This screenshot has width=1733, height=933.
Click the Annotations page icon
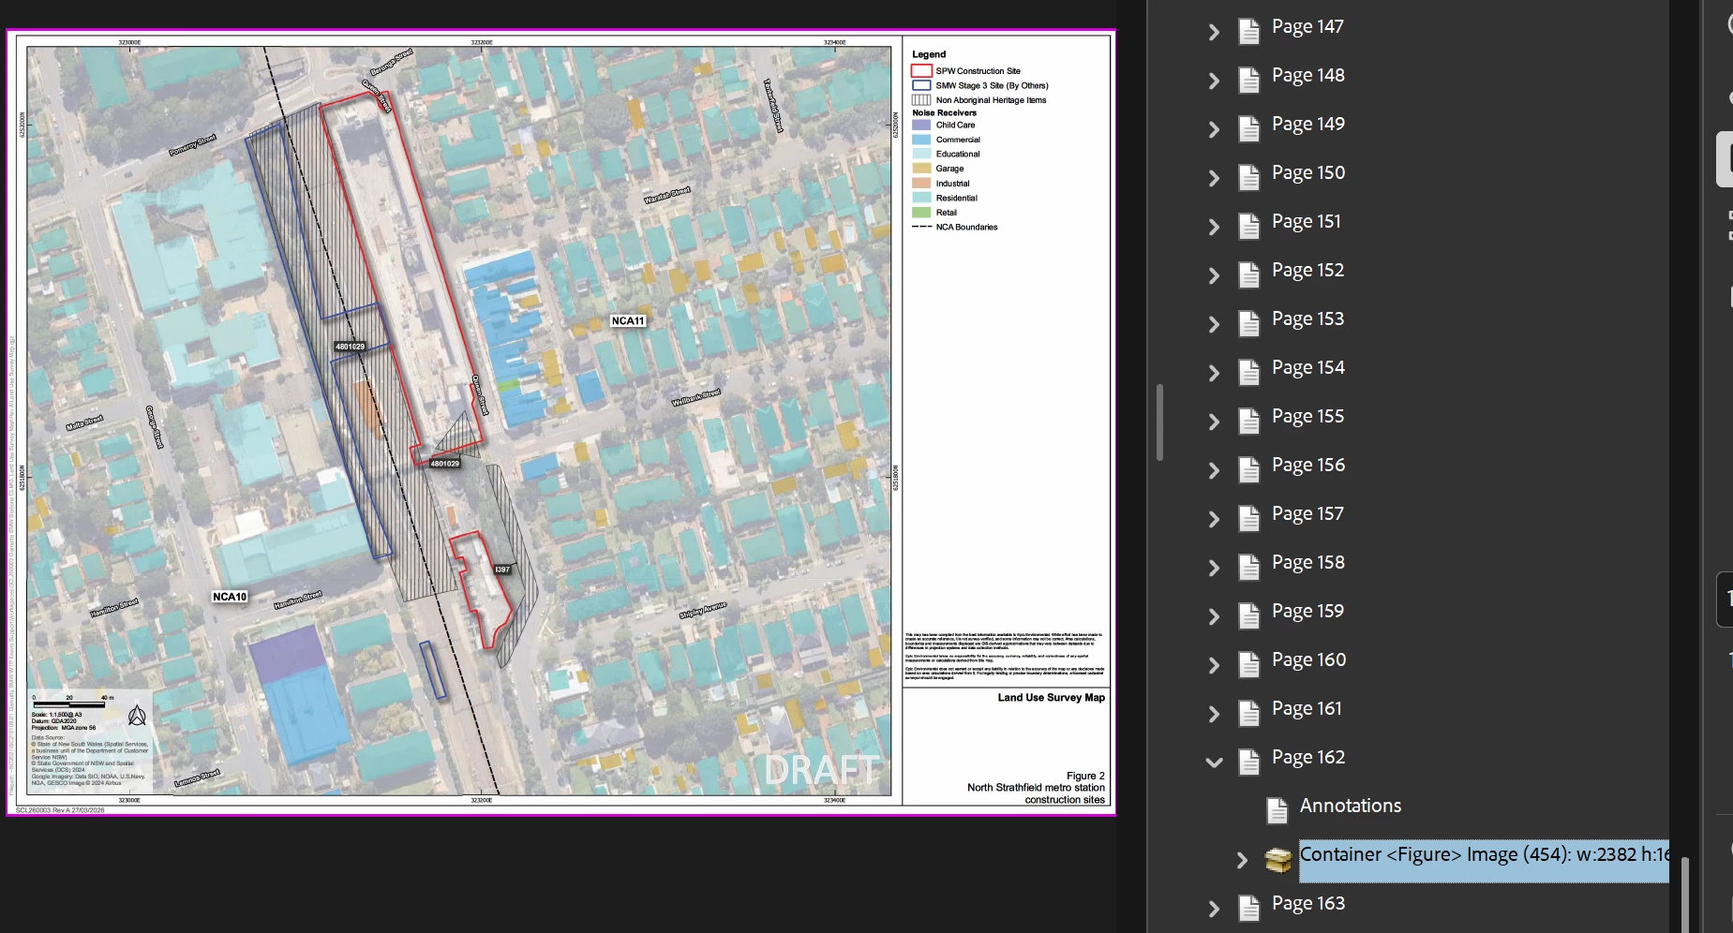tap(1277, 810)
